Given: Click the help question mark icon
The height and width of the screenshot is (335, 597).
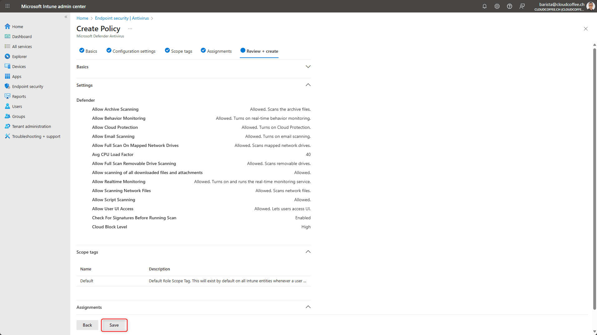Looking at the screenshot, I should pyautogui.click(x=509, y=6).
